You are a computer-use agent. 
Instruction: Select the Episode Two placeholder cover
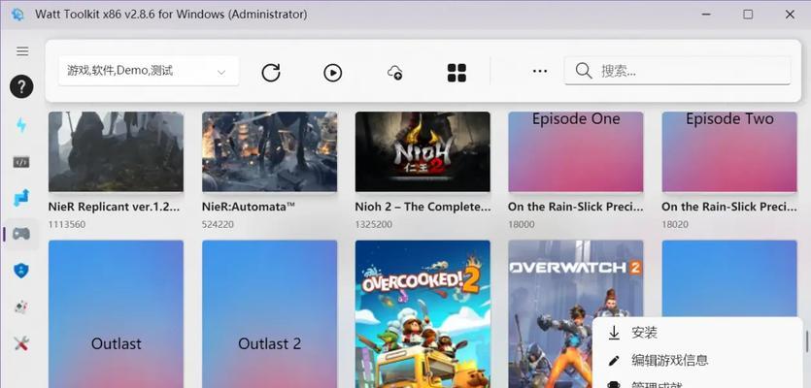coord(729,152)
